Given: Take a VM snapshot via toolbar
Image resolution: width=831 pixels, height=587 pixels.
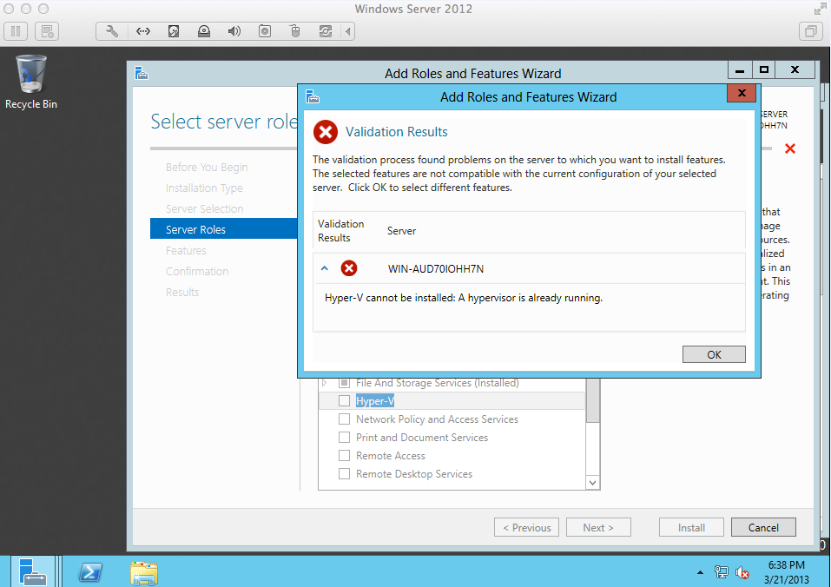Looking at the screenshot, I should [47, 32].
